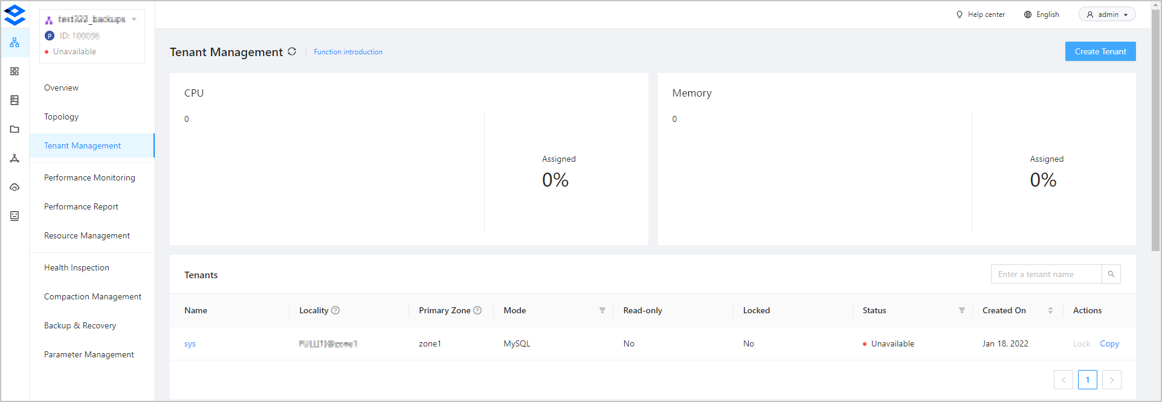Click the Locality help question-mark icon
Viewport: 1162px width, 402px height.
tap(335, 310)
